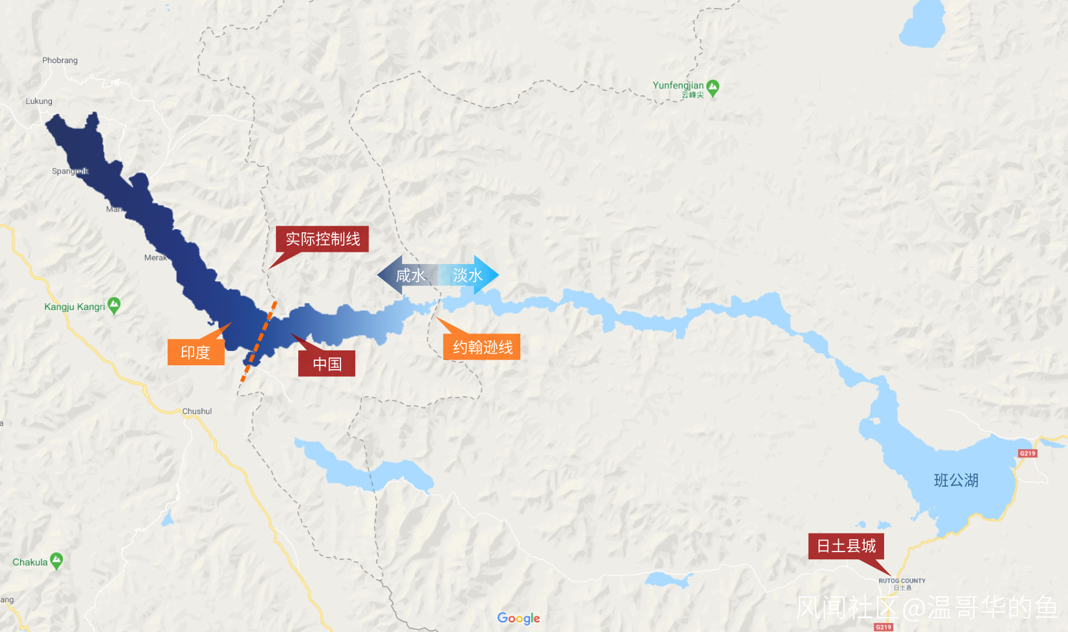The height and width of the screenshot is (632, 1068).
Task: Click the Google logo at the bottom
Action: (x=518, y=618)
